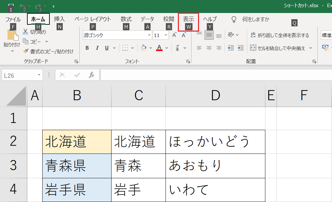Customize Quick Access Toolbar dropdown
This screenshot has width=332, height=202.
pyautogui.click(x=53, y=7)
